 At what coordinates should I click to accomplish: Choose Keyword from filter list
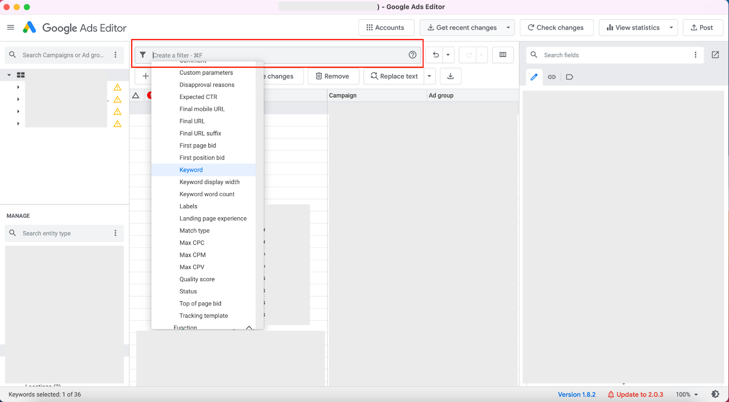[x=203, y=170]
